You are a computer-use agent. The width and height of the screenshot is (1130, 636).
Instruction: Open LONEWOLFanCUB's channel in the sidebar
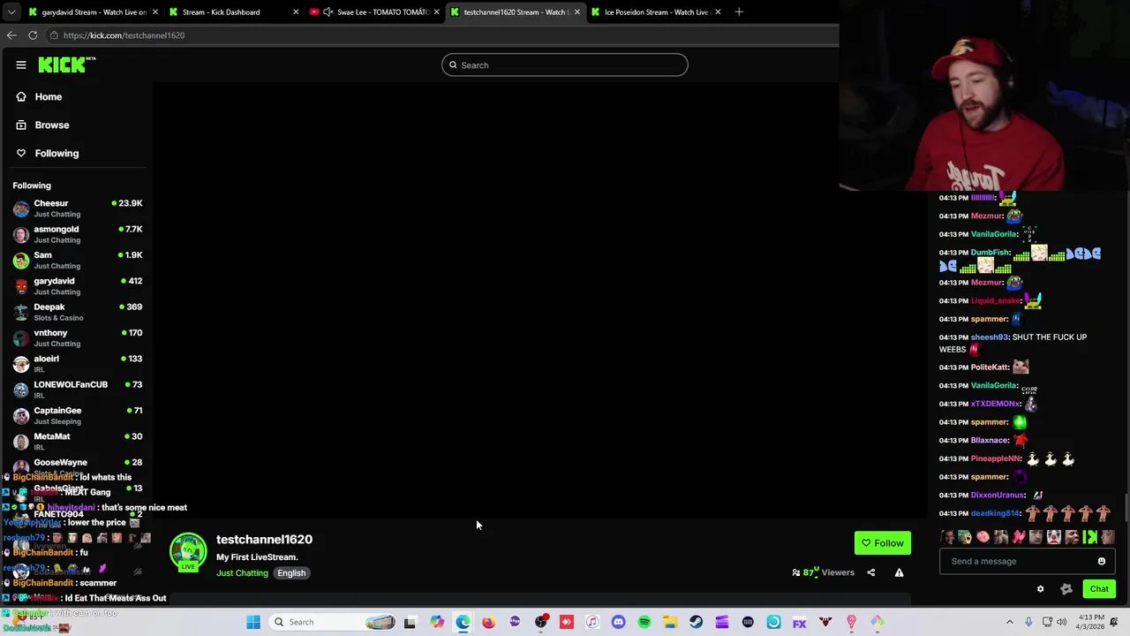click(78, 390)
